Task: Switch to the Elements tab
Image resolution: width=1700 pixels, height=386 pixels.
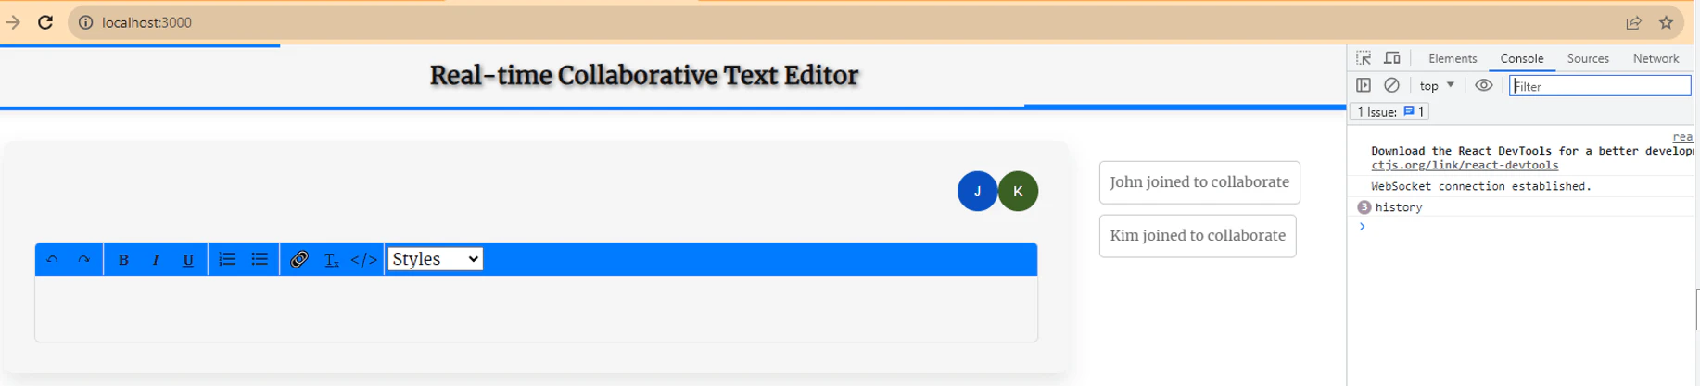Action: pyautogui.click(x=1453, y=58)
